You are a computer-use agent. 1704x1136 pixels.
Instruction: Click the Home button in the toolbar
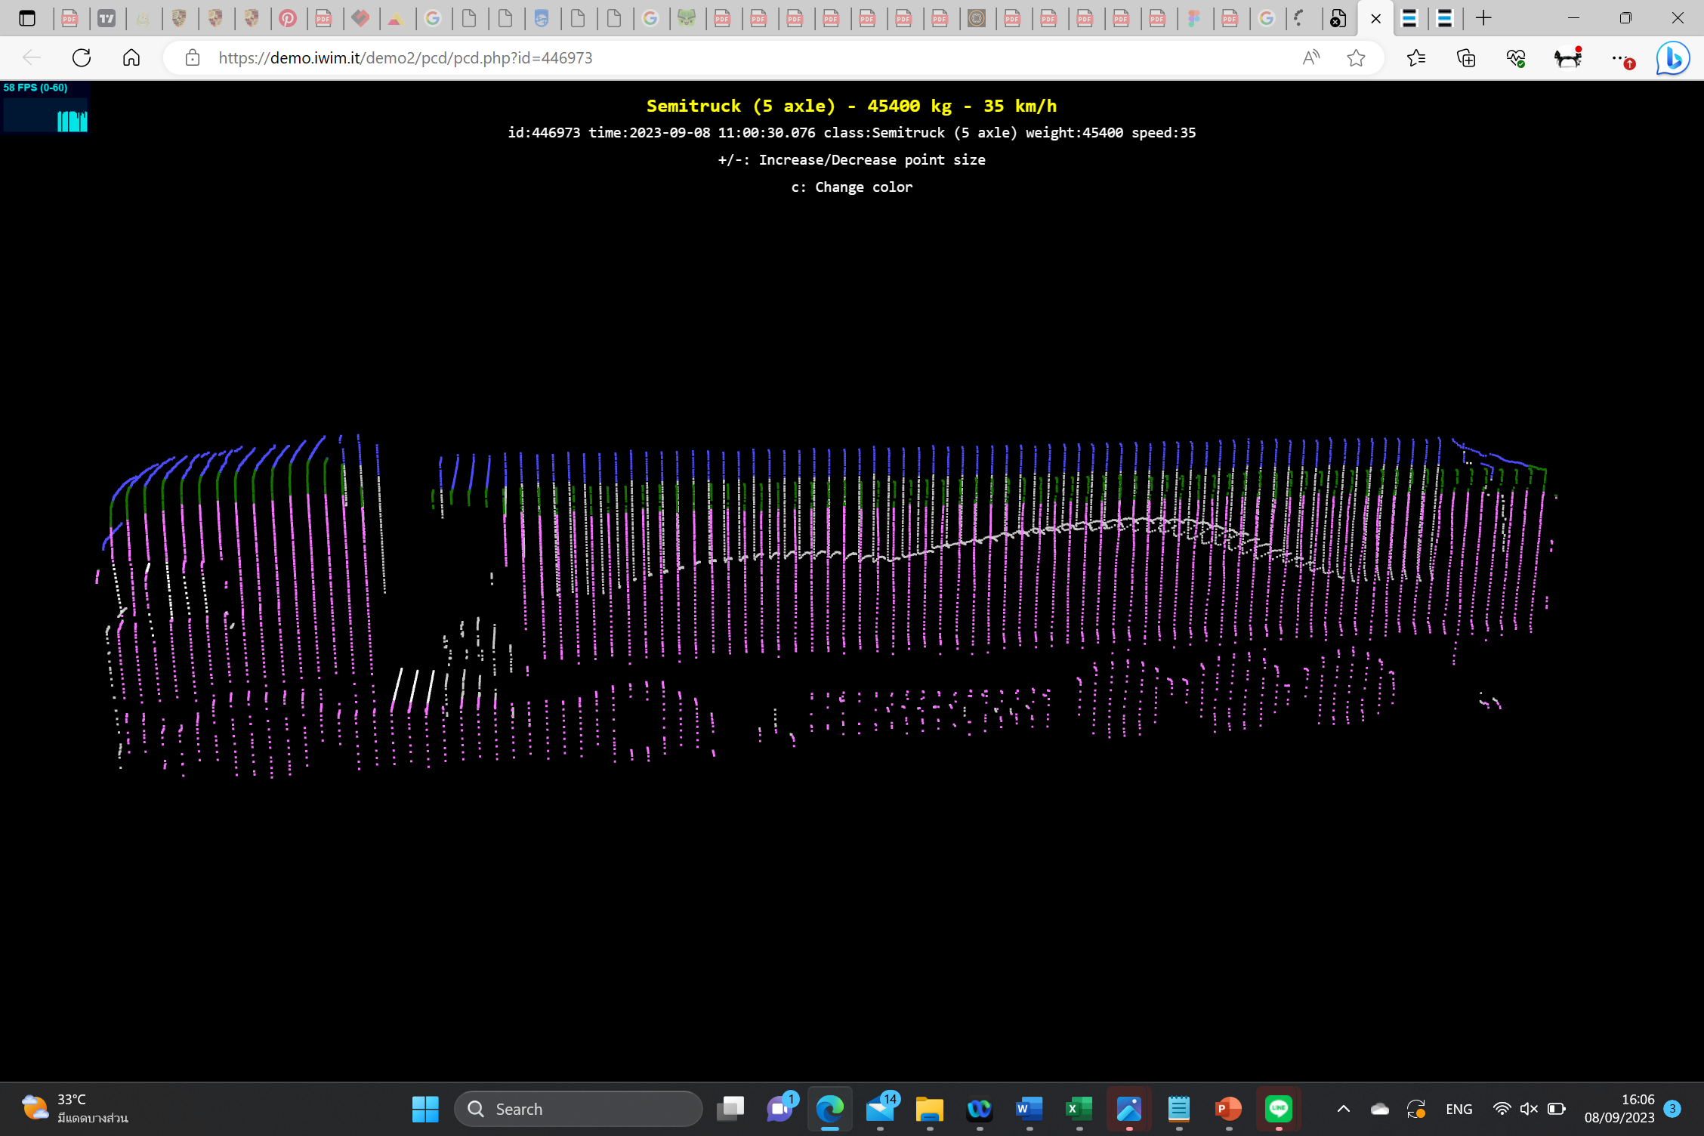click(x=131, y=57)
